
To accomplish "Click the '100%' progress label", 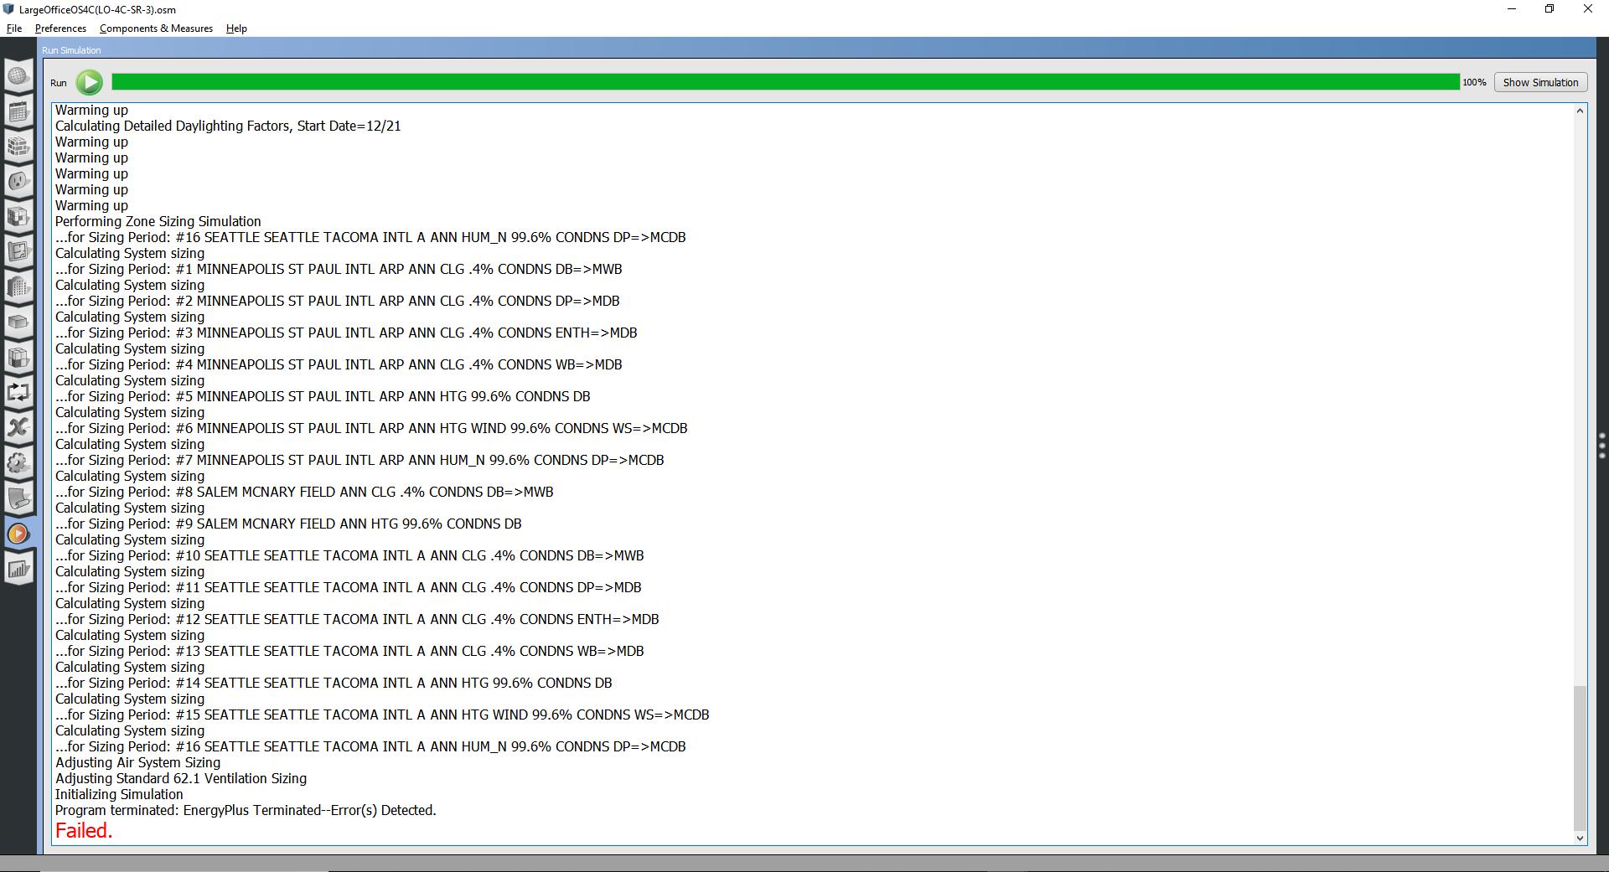I will [1474, 82].
